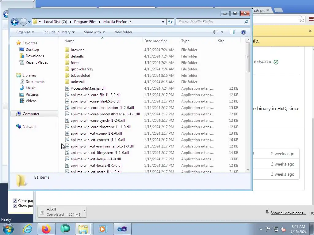Toggle the Close page checkbox in background window
314x235 pixels.
(x=15, y=201)
